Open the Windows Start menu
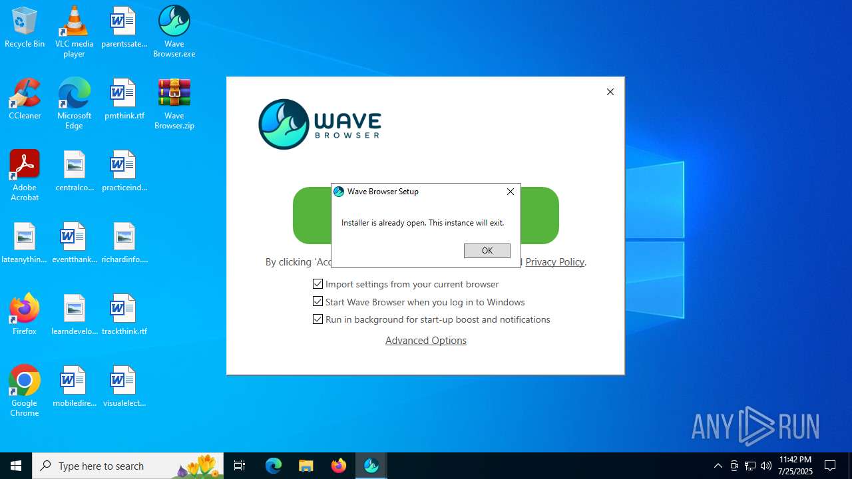 tap(16, 466)
